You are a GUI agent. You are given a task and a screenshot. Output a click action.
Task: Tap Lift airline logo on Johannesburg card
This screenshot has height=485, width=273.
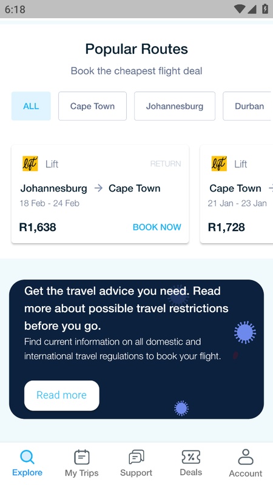point(30,164)
